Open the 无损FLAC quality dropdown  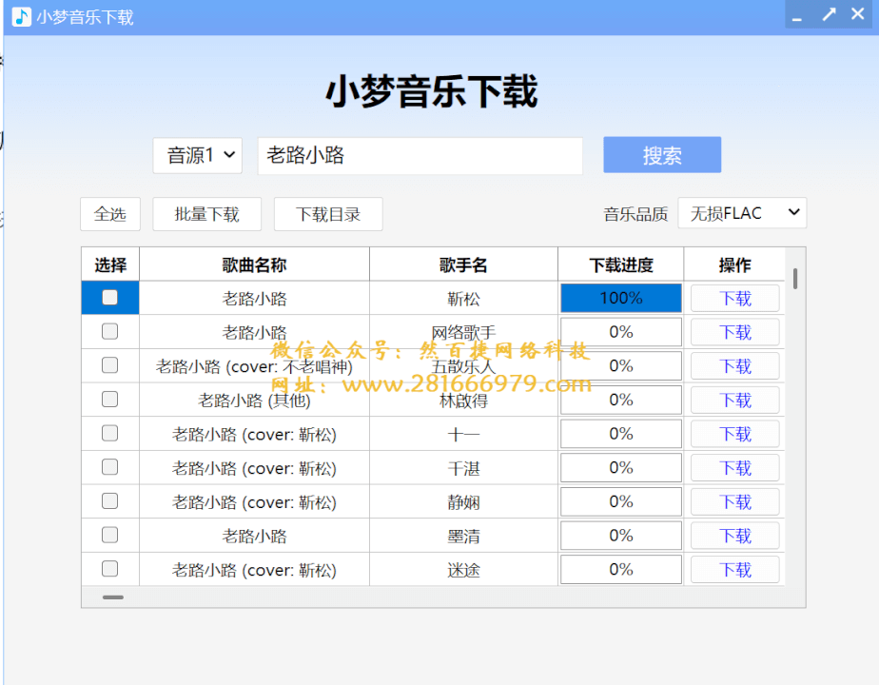[742, 213]
